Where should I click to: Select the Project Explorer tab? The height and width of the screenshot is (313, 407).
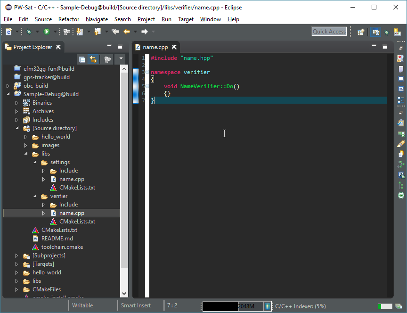[33, 47]
